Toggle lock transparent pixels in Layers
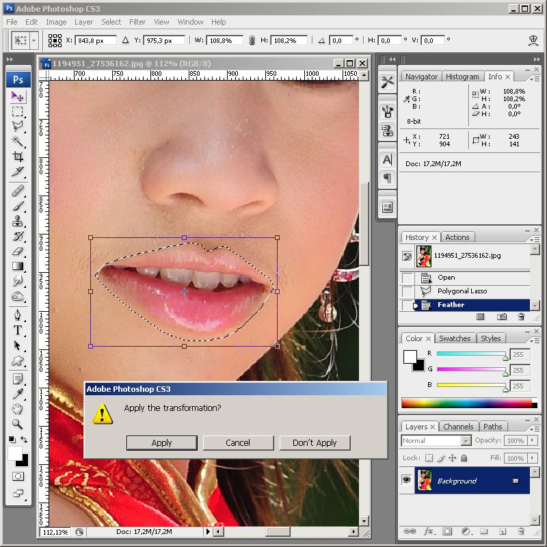The width and height of the screenshot is (547, 547). [429, 458]
